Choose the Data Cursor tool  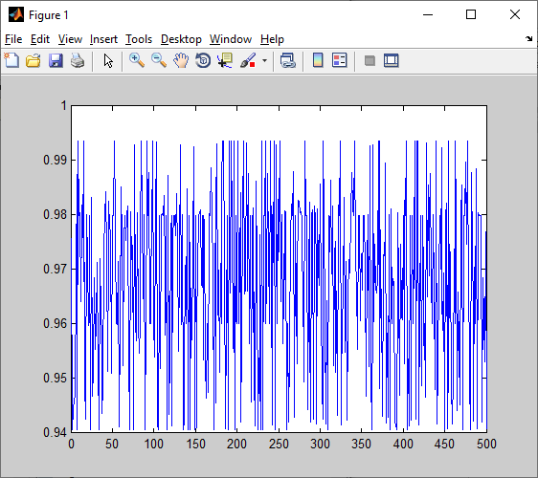point(225,60)
